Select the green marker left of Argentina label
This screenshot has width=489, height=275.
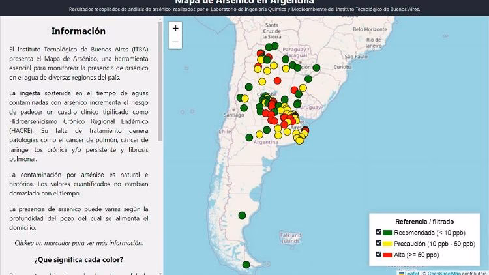click(x=249, y=137)
